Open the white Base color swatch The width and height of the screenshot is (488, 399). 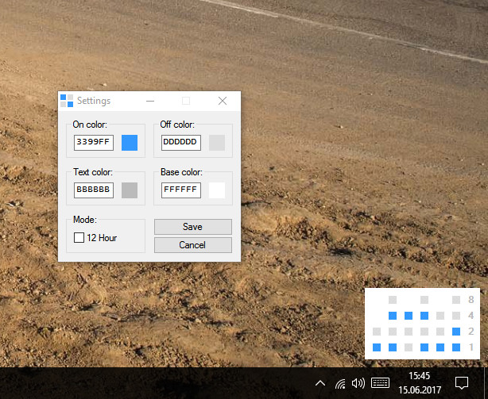217,190
